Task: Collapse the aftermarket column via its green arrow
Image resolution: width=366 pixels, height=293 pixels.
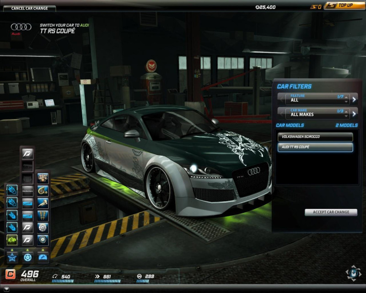Action: tap(27, 250)
